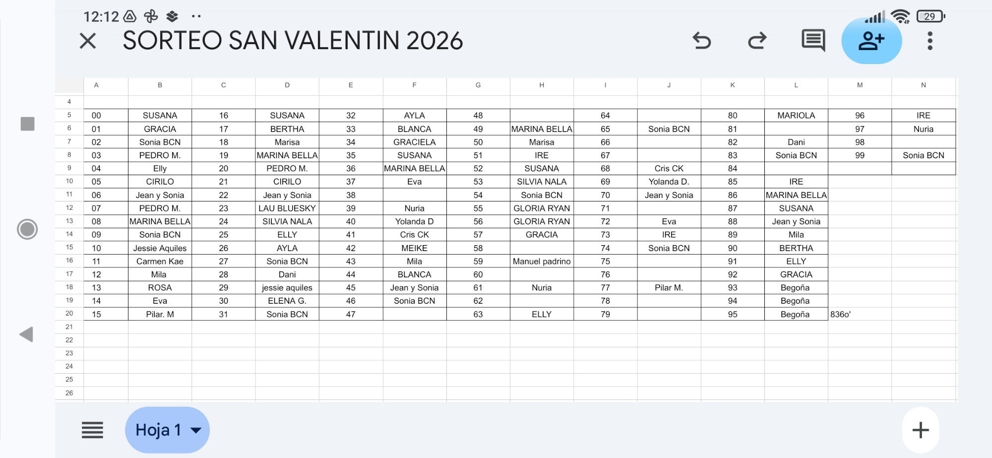This screenshot has height=458, width=992.
Task: Select row 5 header
Action: 69,115
